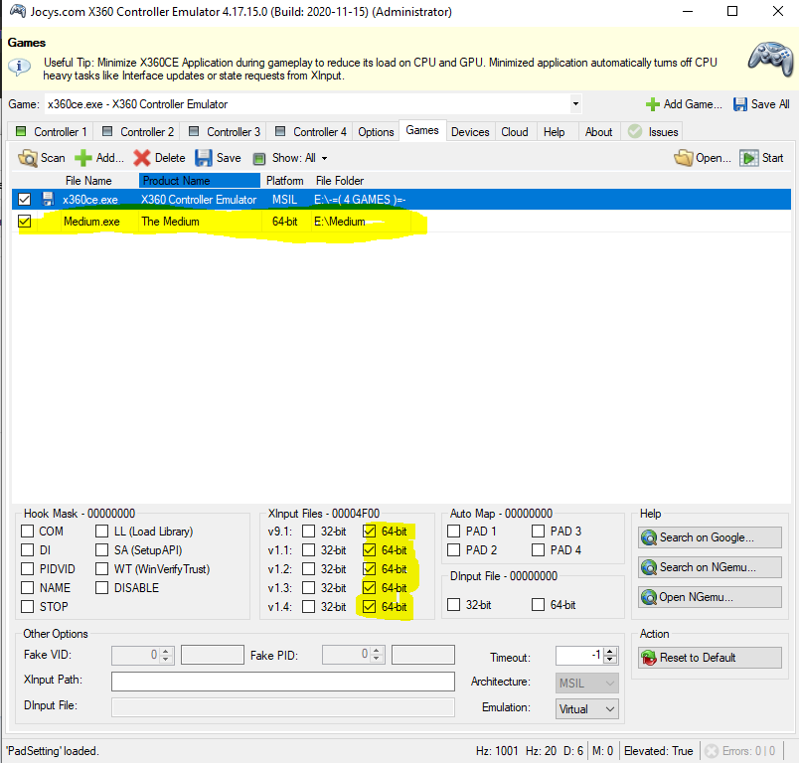The image size is (799, 763).
Task: Open the Emulation Virtual dropdown
Action: 609,709
